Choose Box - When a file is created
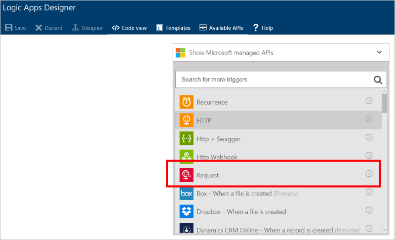 tap(247, 194)
